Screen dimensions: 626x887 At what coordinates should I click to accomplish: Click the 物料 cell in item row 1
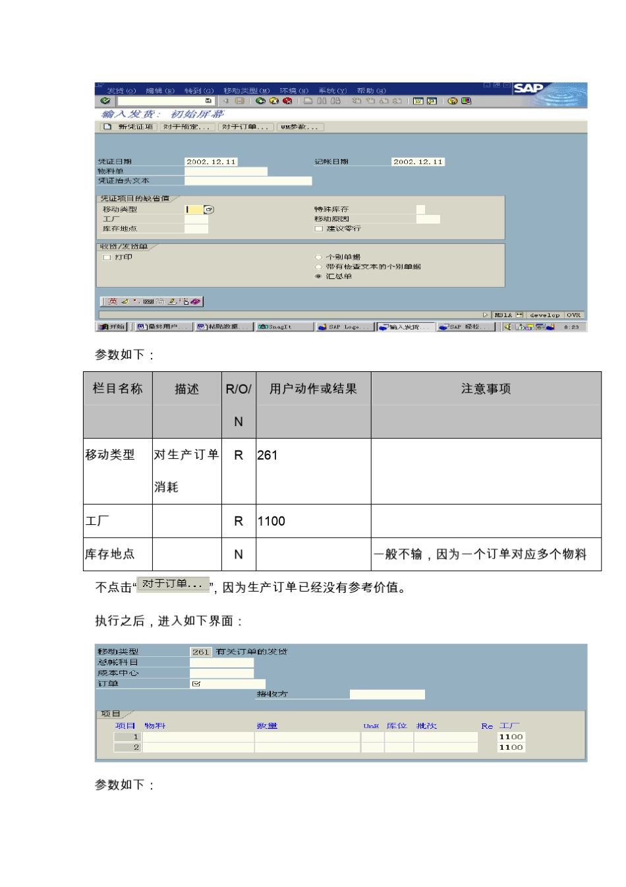coord(198,737)
